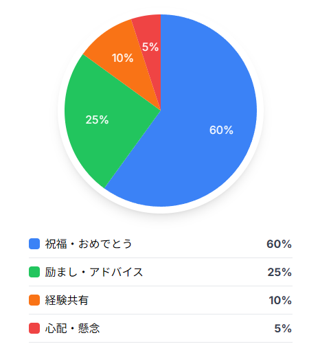Click the orange legend swatch for 経験共有
The height and width of the screenshot is (355, 320).
34,300
